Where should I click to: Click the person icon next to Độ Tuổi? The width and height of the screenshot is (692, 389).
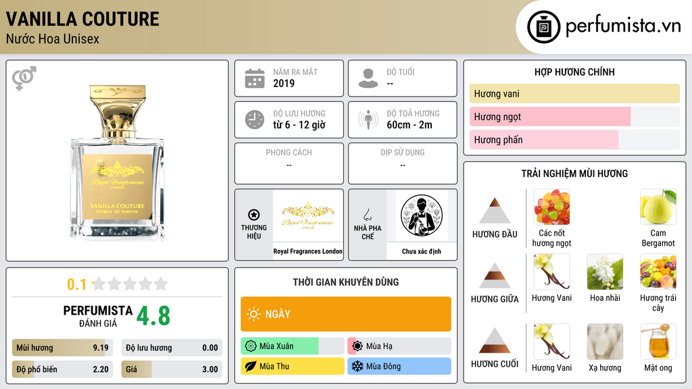(x=368, y=78)
